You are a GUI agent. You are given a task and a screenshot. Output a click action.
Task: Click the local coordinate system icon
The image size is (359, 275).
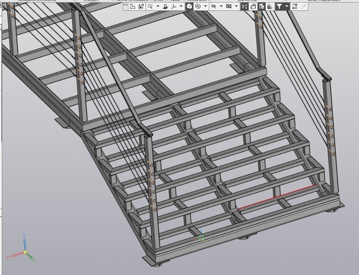coord(141,6)
